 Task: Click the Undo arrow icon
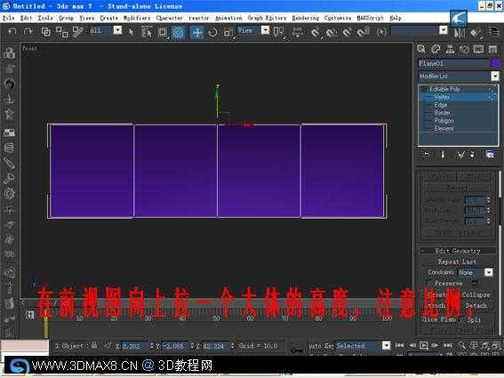(x=12, y=31)
